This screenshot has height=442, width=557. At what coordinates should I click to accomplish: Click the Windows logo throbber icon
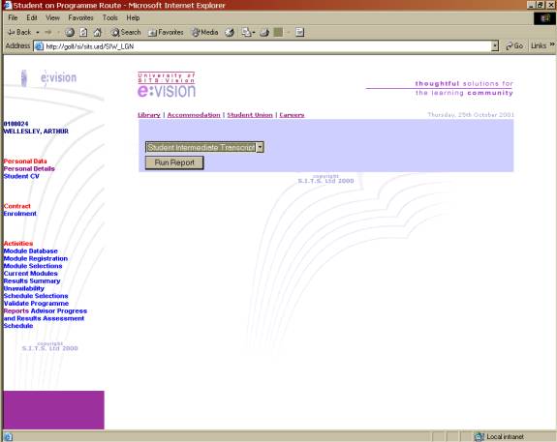[x=544, y=18]
